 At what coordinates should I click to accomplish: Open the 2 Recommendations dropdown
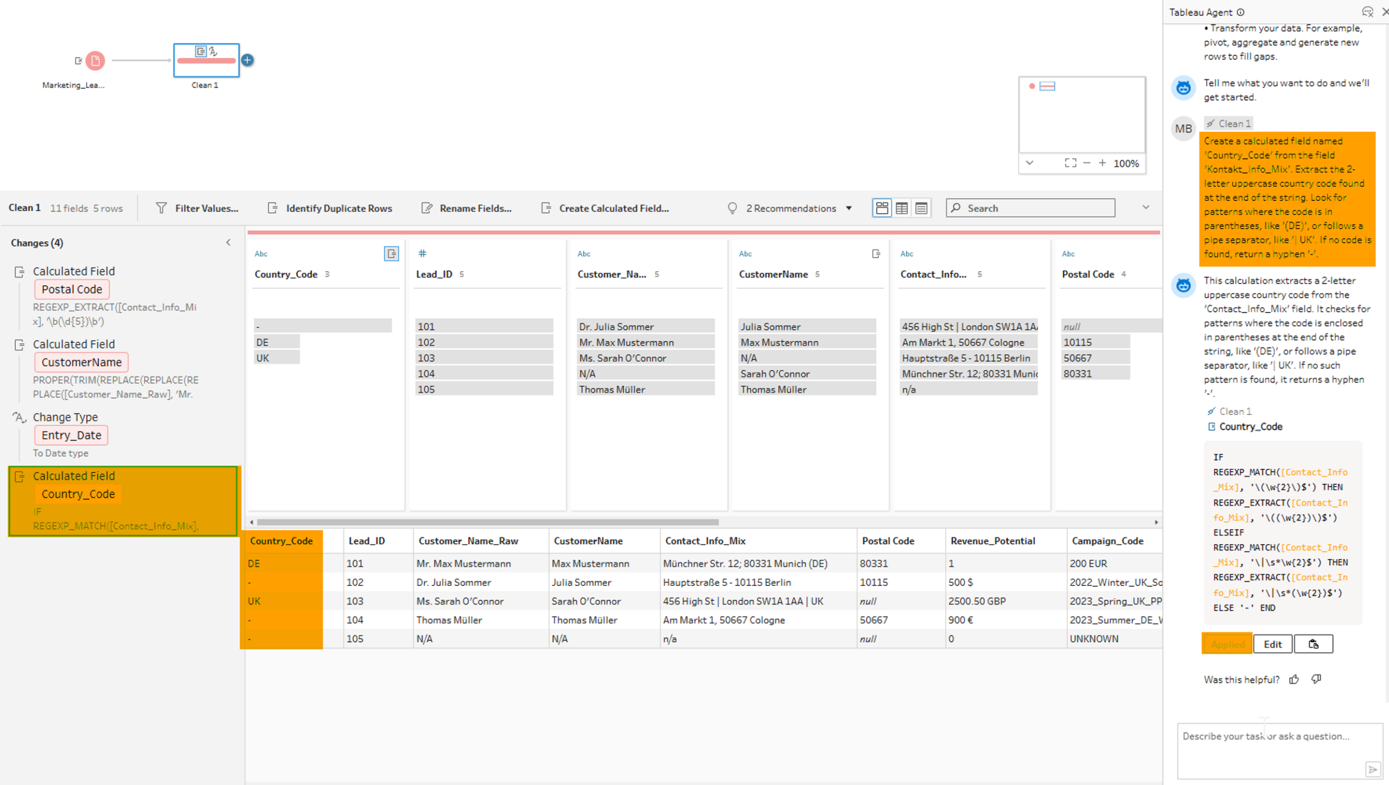[790, 208]
